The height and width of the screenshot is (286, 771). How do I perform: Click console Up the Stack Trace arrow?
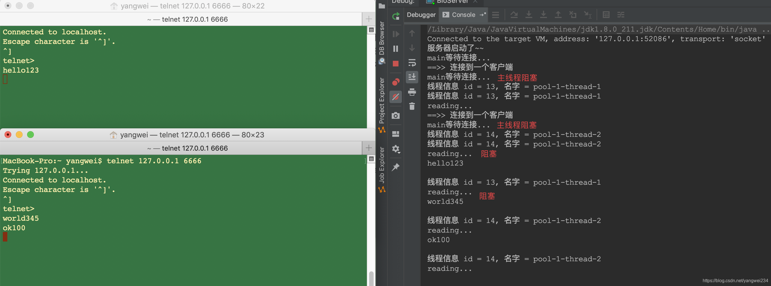[x=412, y=33]
